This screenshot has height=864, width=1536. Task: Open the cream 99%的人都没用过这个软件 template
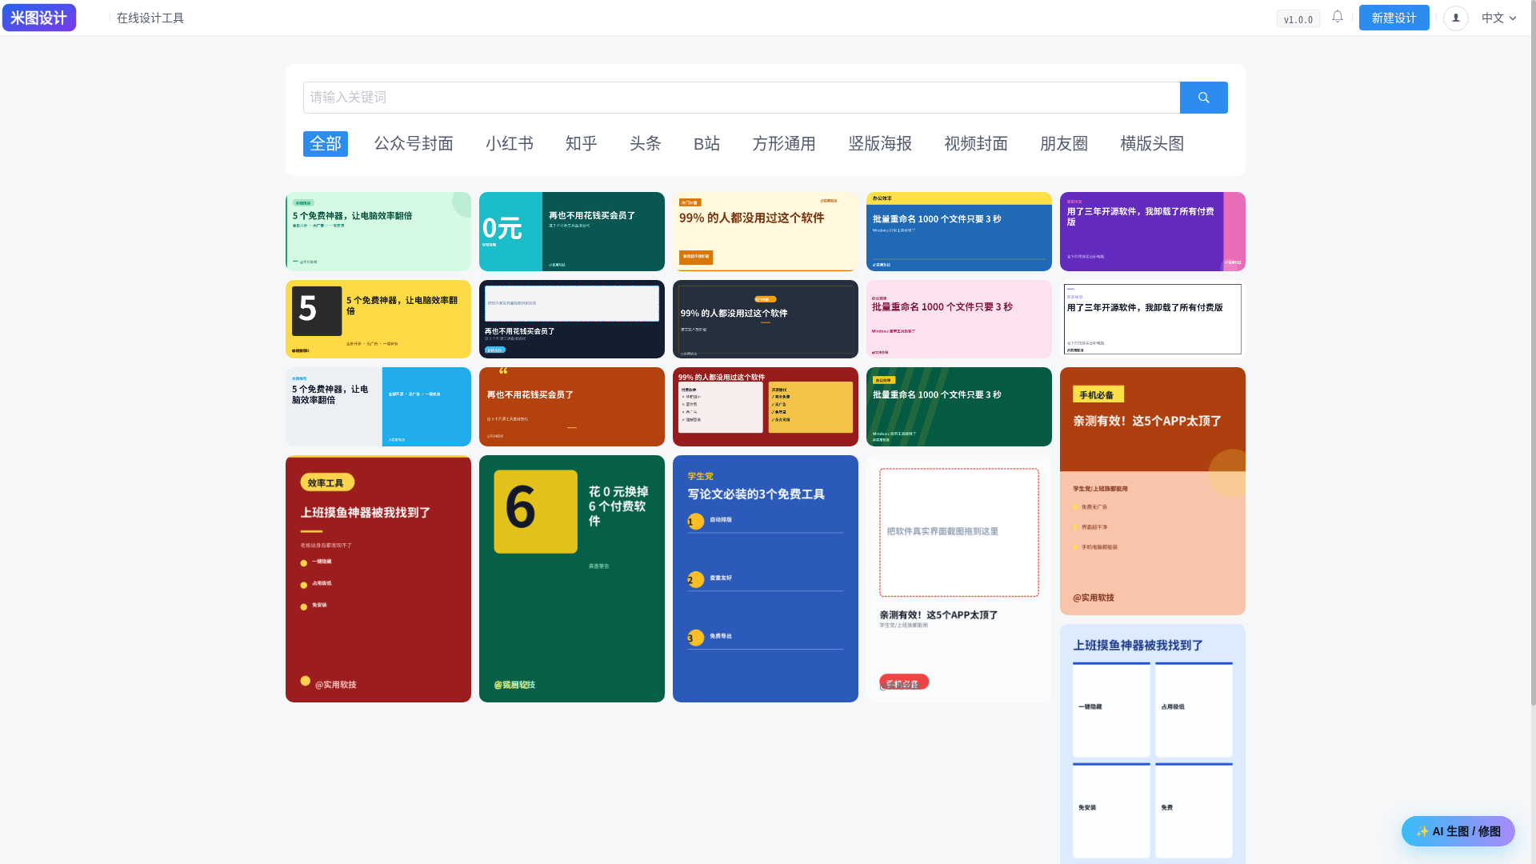point(766,231)
